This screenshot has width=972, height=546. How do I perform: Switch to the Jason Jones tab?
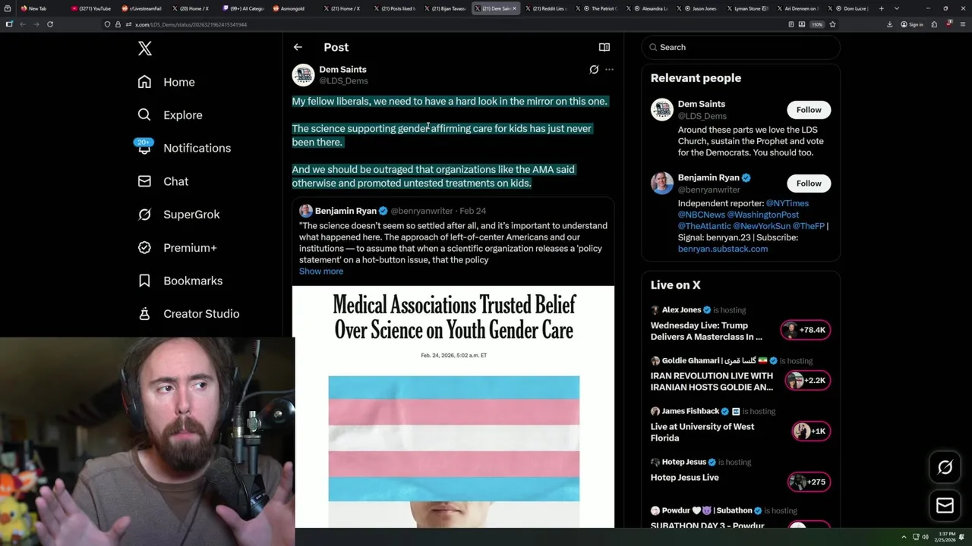696,8
